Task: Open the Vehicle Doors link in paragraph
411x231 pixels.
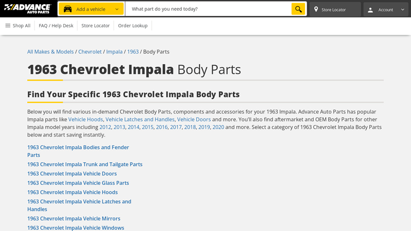Action: click(x=194, y=120)
